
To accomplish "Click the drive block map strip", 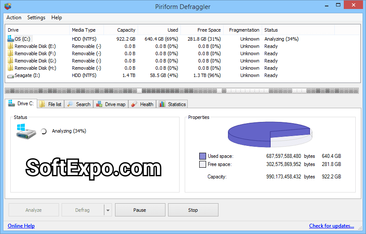I will (x=182, y=91).
